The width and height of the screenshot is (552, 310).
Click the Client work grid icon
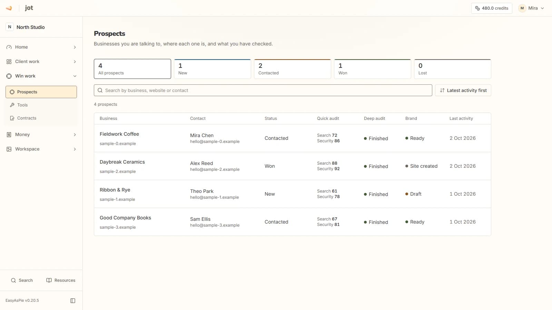click(x=9, y=62)
